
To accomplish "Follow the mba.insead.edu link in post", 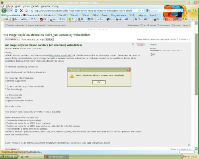I will tap(60, 55).
